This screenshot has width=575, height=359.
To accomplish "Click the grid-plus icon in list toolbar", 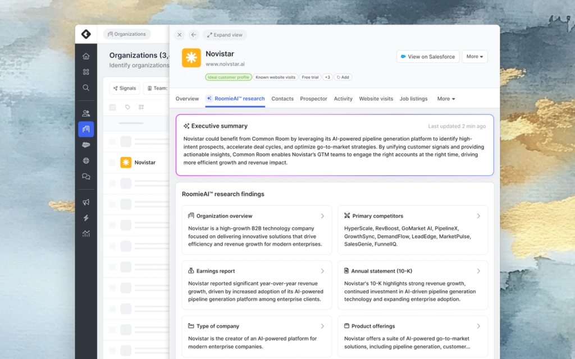I will click(x=141, y=107).
